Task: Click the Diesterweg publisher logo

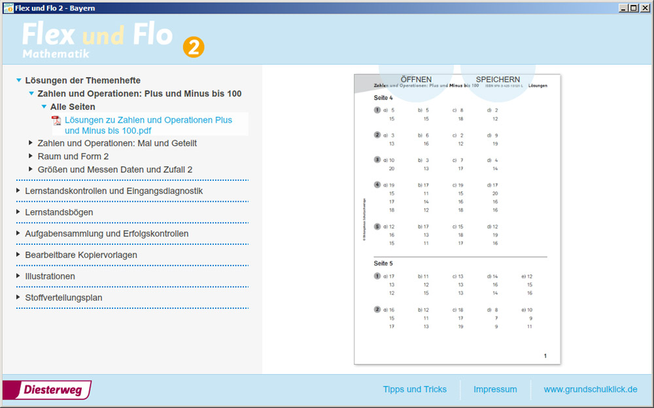Action: pyautogui.click(x=47, y=390)
